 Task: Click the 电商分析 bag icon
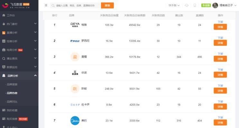tap(4, 50)
